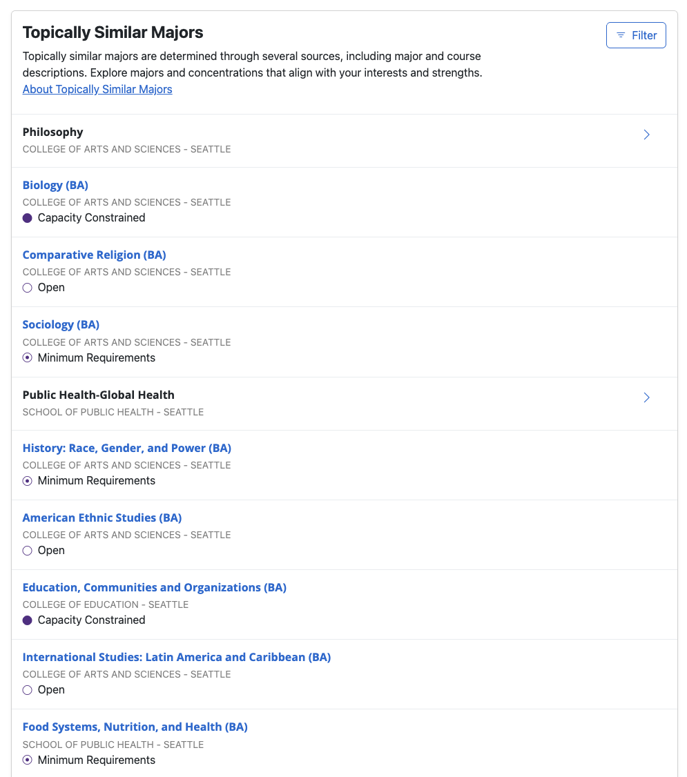Expand the Philosophy entry via its chevron

tap(646, 135)
